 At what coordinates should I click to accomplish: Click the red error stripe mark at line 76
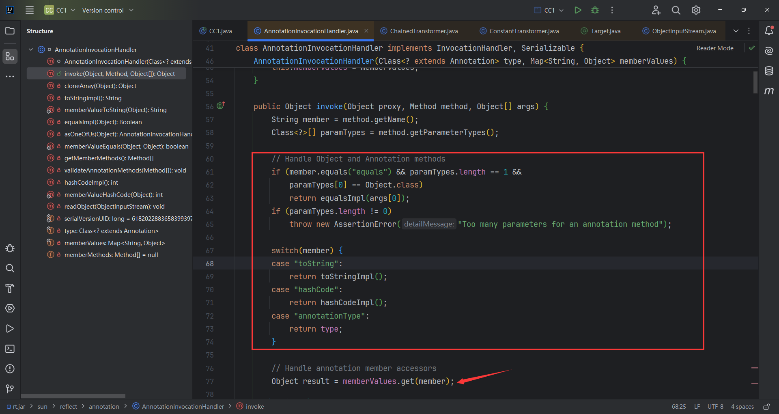coord(755,368)
